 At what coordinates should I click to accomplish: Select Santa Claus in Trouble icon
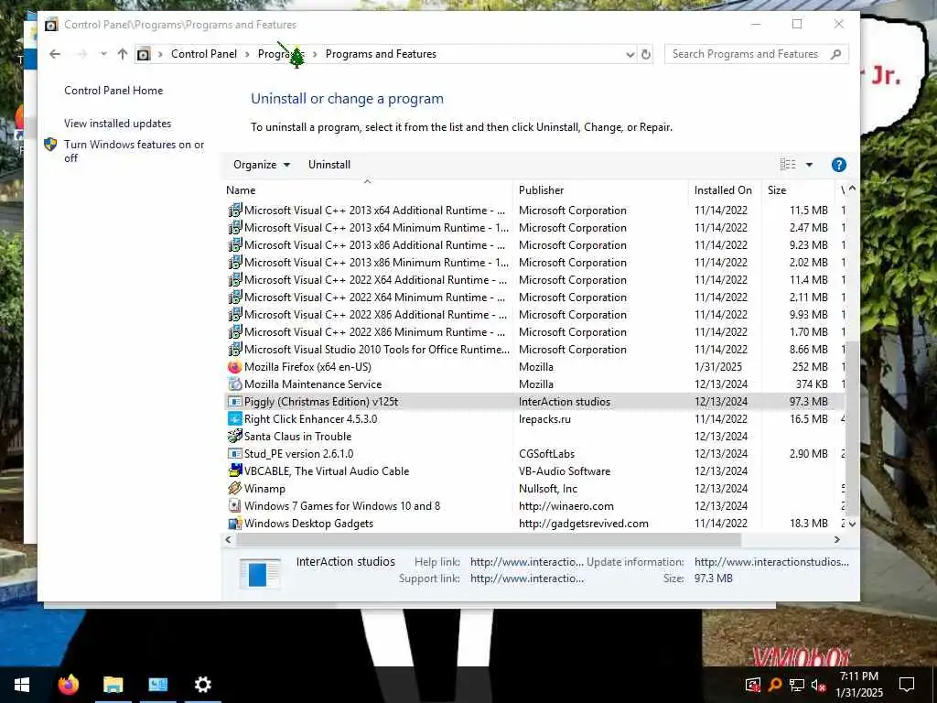(235, 437)
